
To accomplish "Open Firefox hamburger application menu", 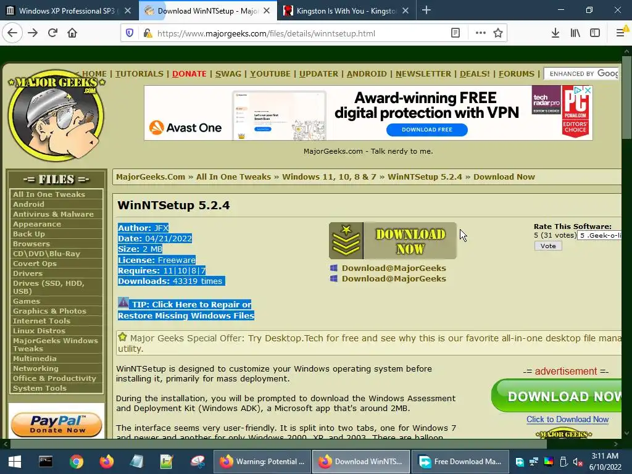I will [x=621, y=33].
